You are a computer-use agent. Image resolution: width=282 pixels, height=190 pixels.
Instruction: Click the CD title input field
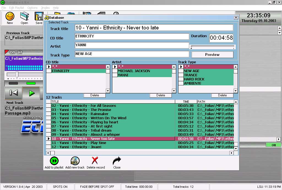132,36
